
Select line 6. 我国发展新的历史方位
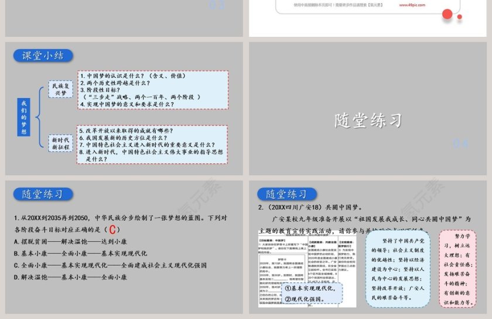tap(124, 138)
